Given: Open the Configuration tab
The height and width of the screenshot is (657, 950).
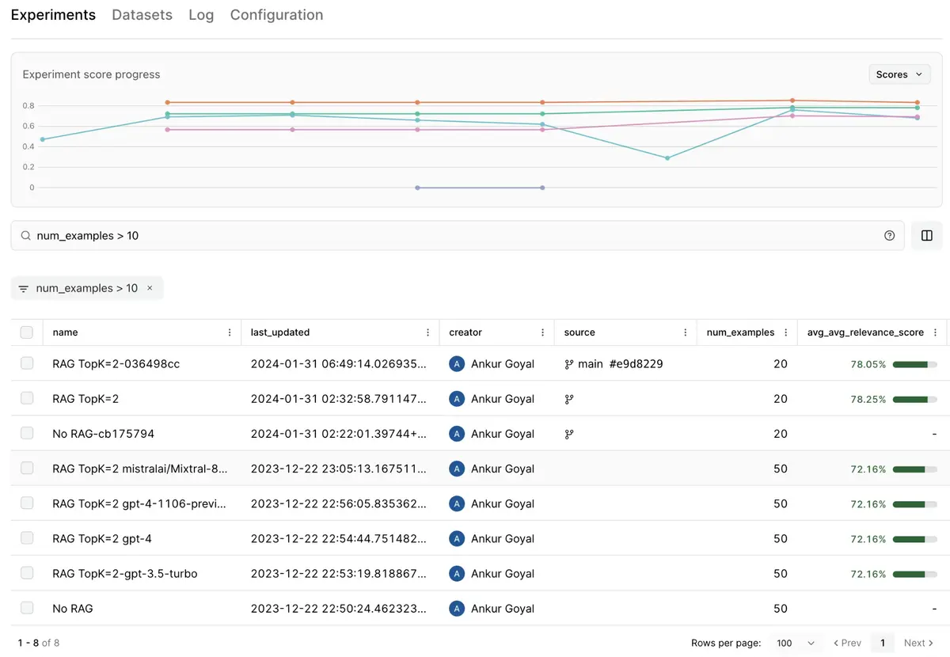Looking at the screenshot, I should (x=276, y=15).
